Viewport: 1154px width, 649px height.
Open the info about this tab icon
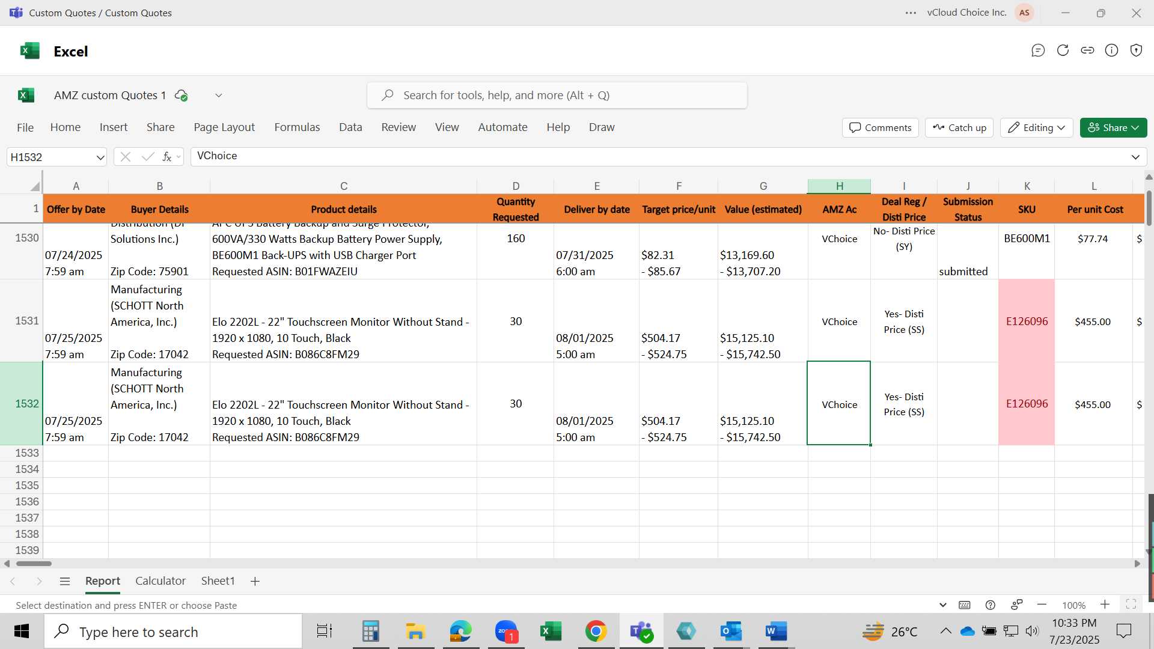coord(1112,50)
